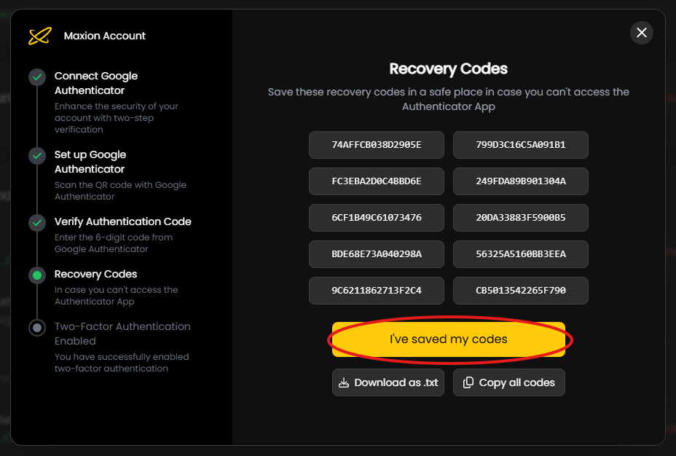Screen dimensions: 676x456
Task: Click the copy icon beside Copy all codes
Action: coord(468,382)
